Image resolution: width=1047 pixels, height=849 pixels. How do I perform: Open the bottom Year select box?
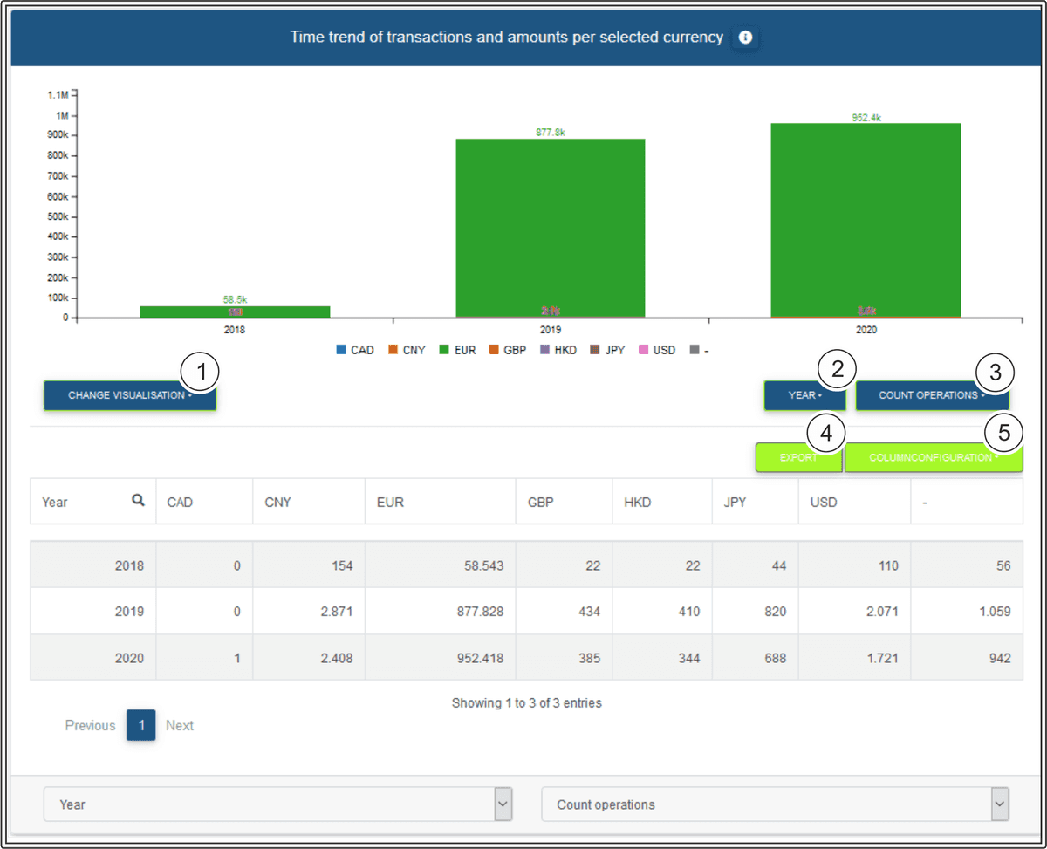[x=277, y=804]
